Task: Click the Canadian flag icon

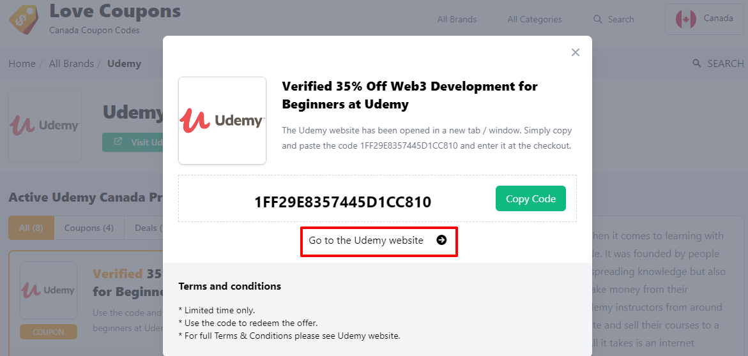Action: click(x=685, y=19)
